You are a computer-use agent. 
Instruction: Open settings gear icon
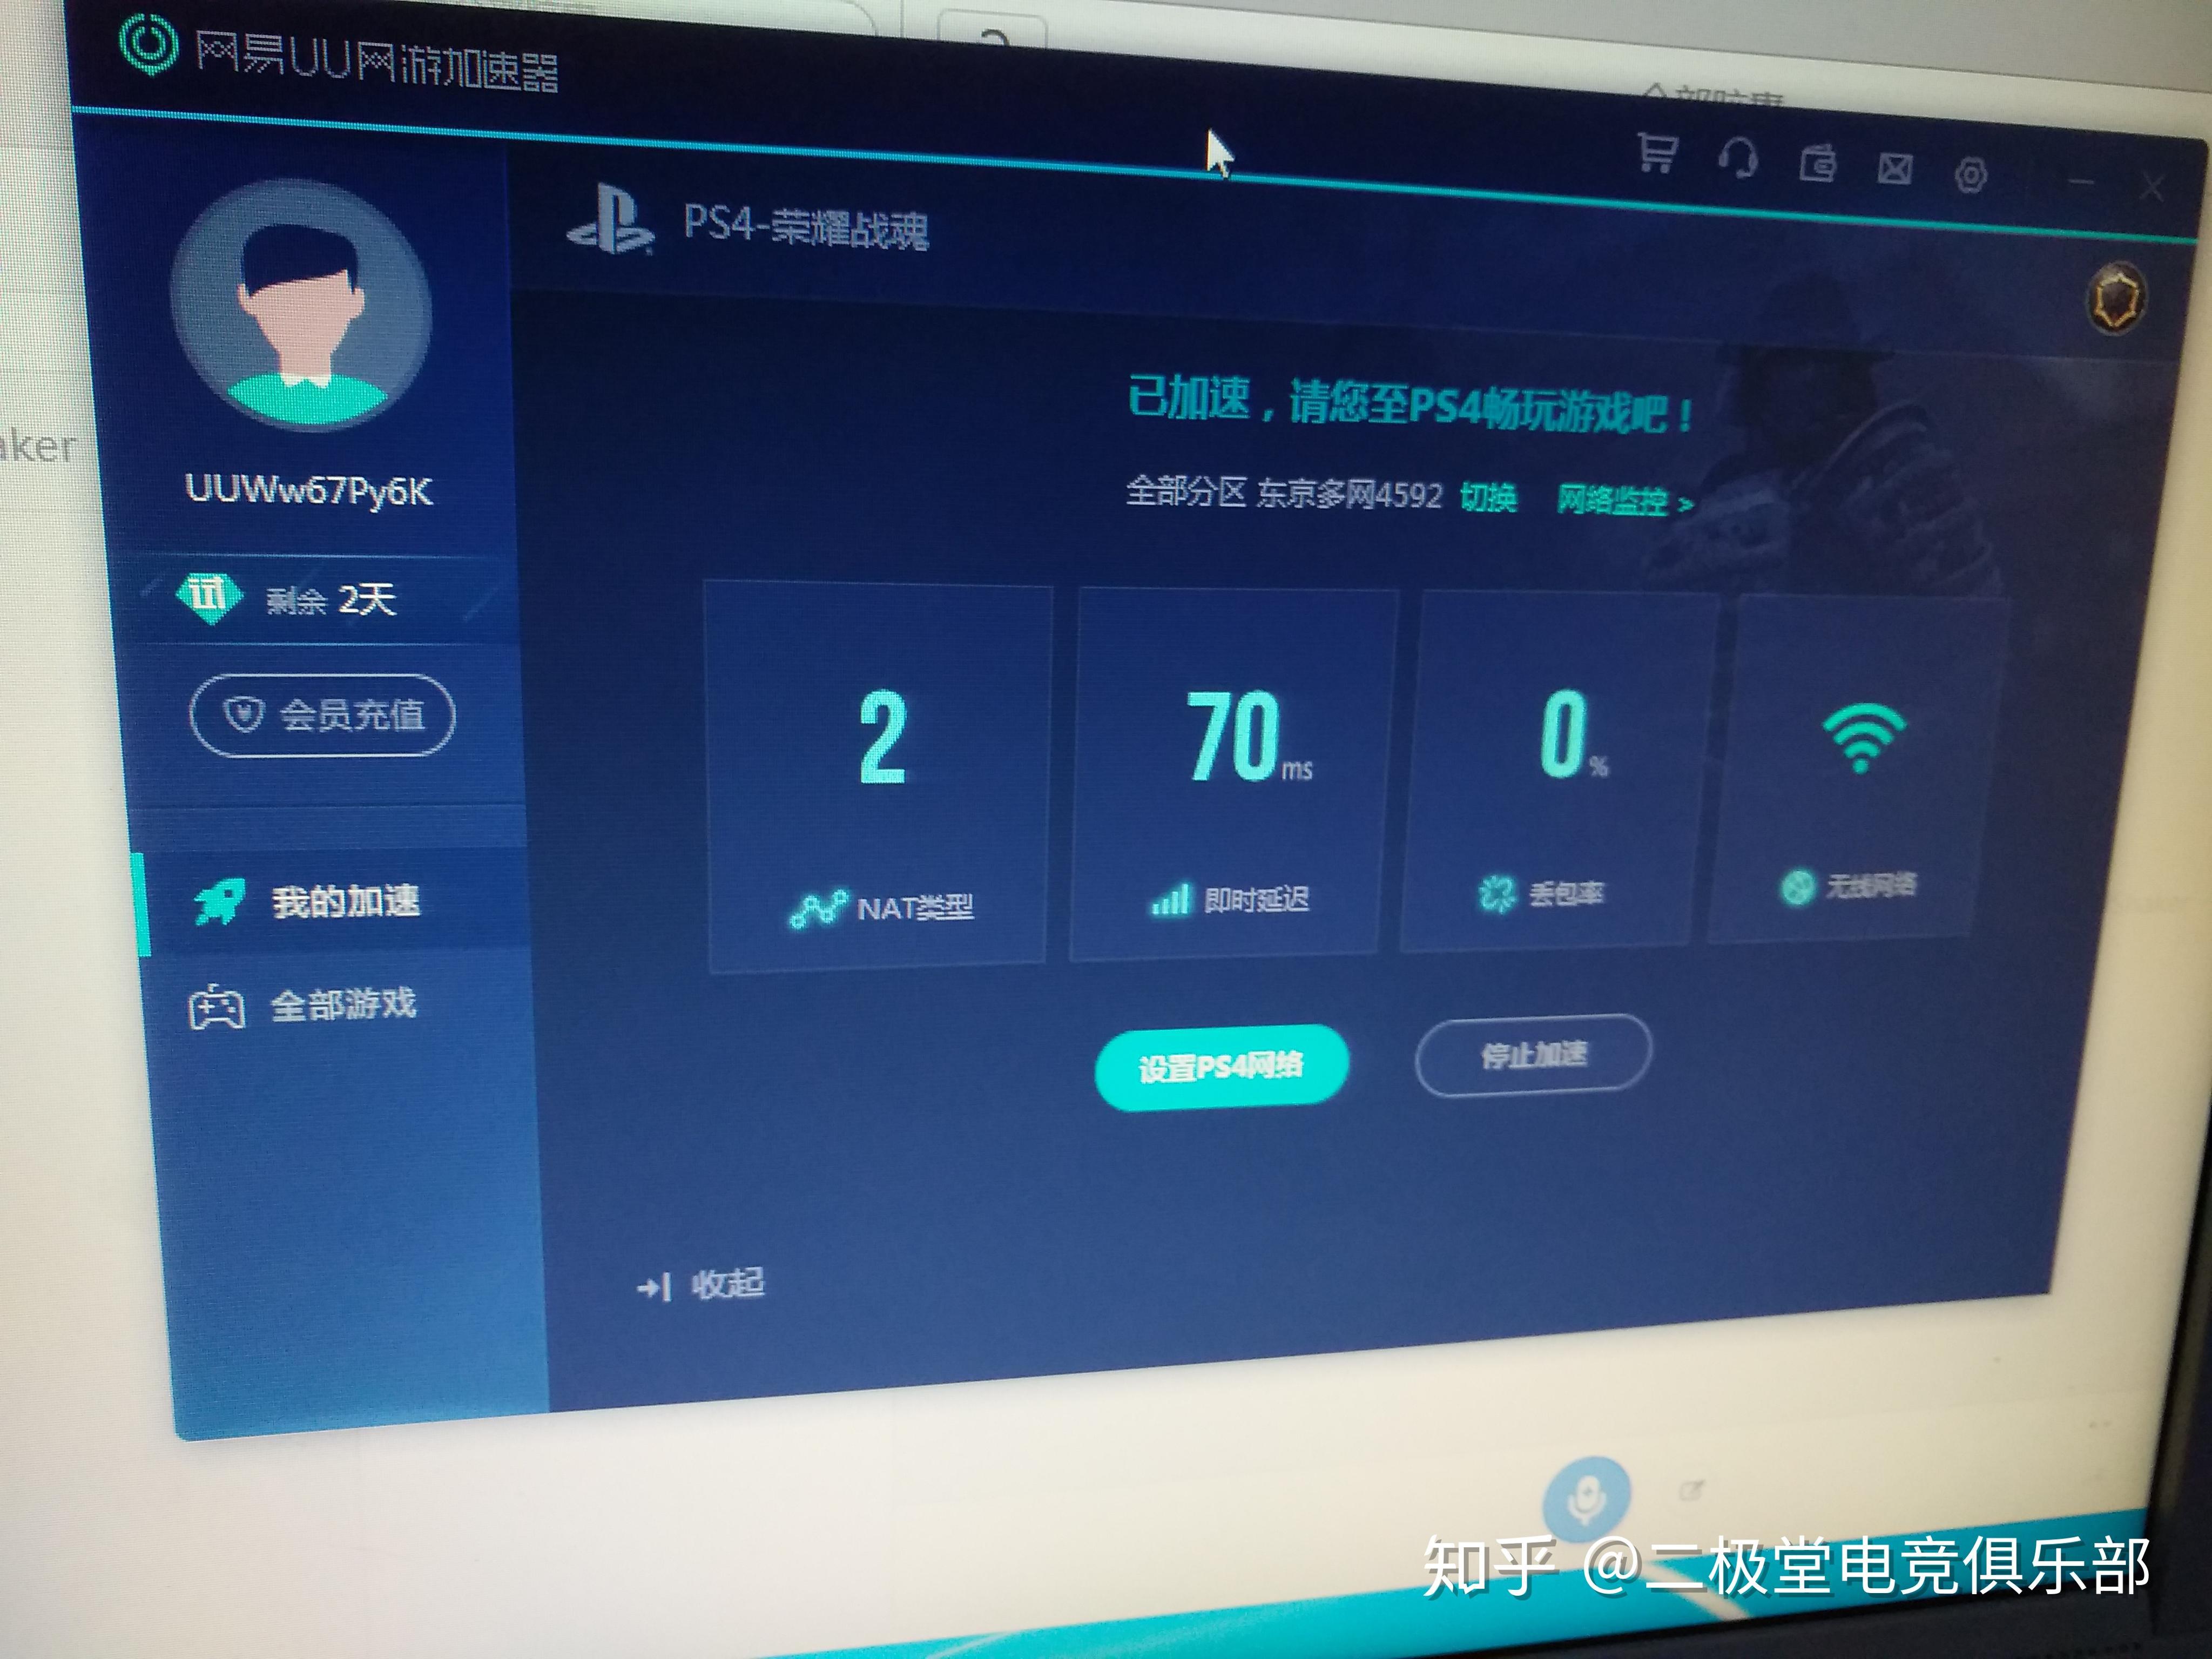click(x=1970, y=175)
